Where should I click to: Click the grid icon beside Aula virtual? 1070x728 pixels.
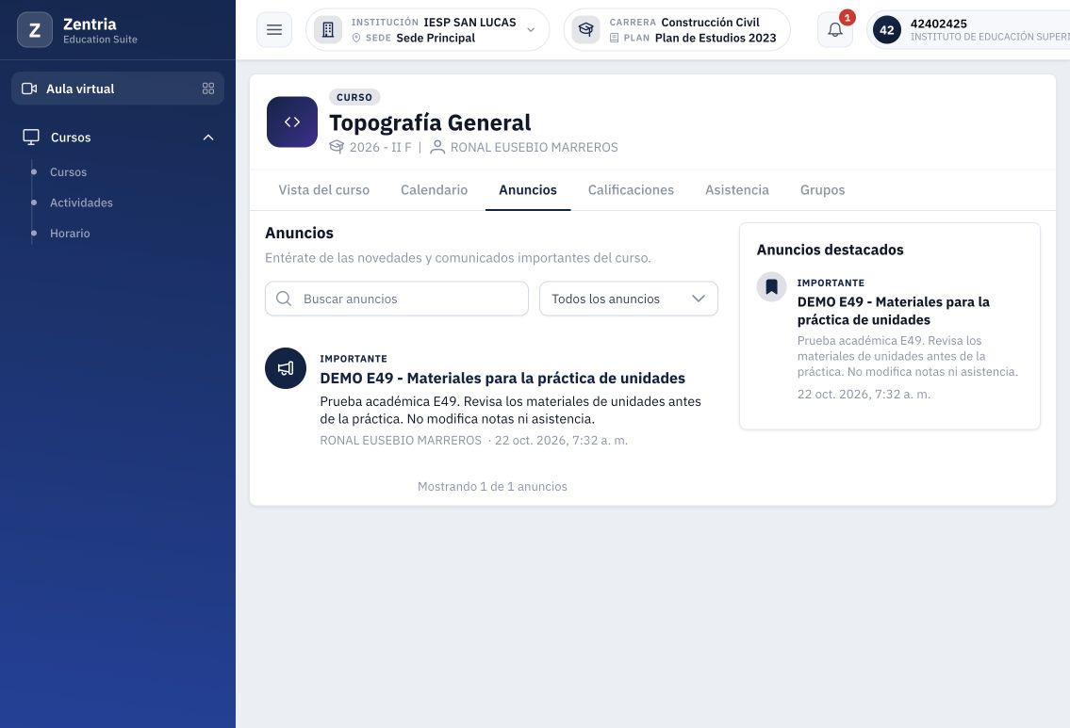point(208,89)
